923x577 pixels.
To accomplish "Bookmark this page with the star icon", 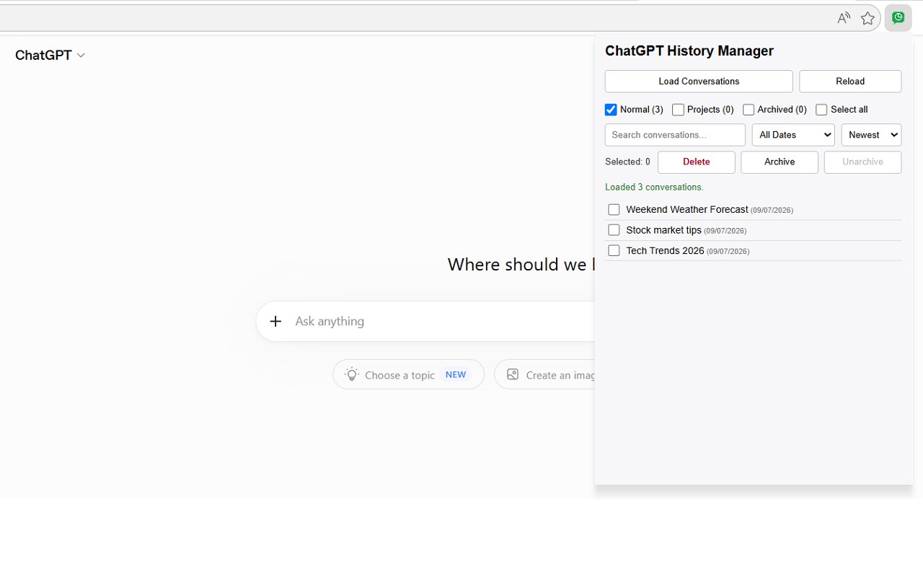I will (868, 18).
